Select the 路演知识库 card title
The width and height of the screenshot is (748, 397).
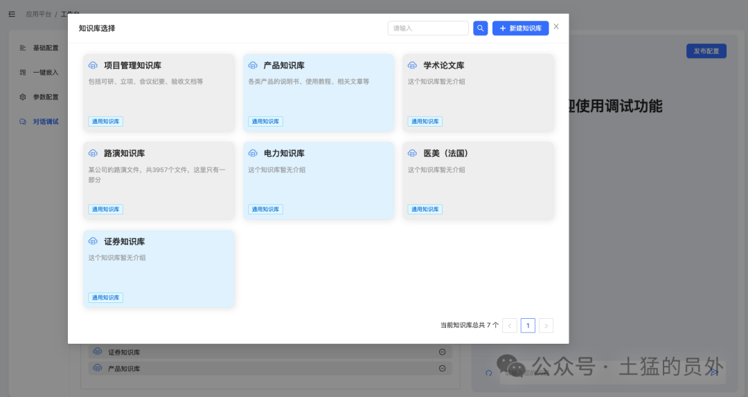125,153
